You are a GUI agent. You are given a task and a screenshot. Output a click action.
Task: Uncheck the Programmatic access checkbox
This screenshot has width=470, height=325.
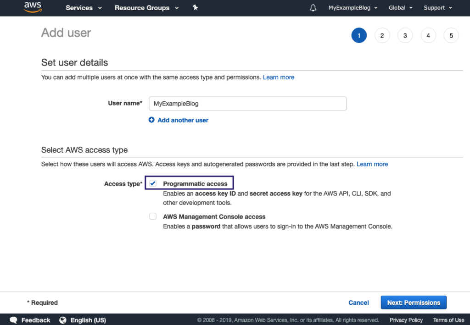click(x=152, y=182)
